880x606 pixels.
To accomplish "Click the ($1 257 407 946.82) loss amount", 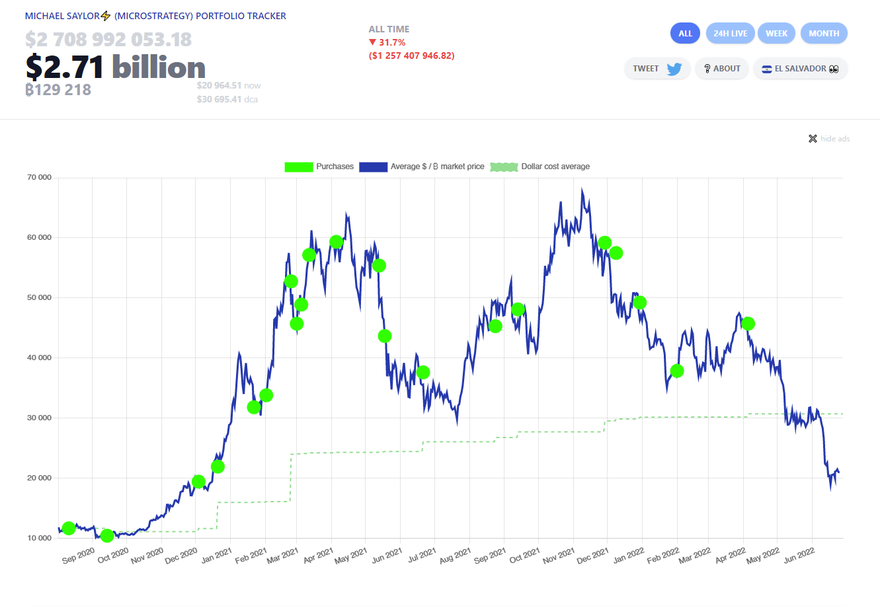I will pyautogui.click(x=412, y=56).
